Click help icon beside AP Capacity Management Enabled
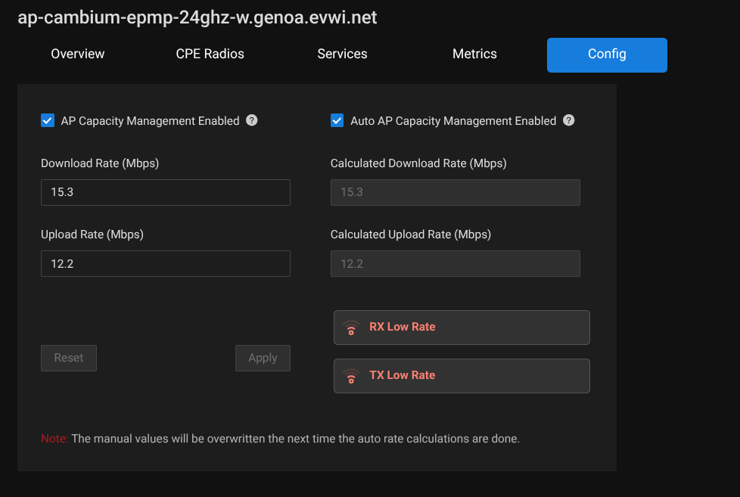The width and height of the screenshot is (740, 497). pyautogui.click(x=252, y=120)
